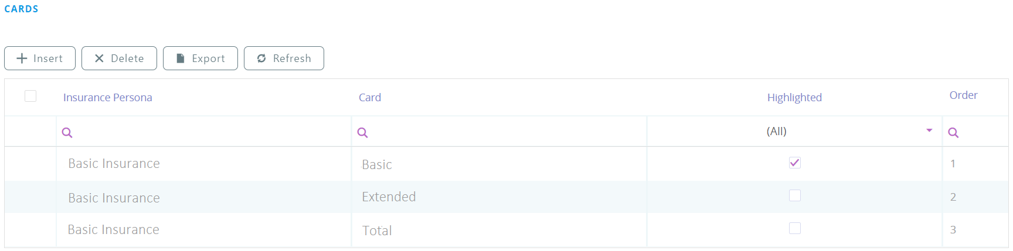Sort by the Highlighted column header
Viewport: 1013px width, 251px height.
pyautogui.click(x=794, y=98)
